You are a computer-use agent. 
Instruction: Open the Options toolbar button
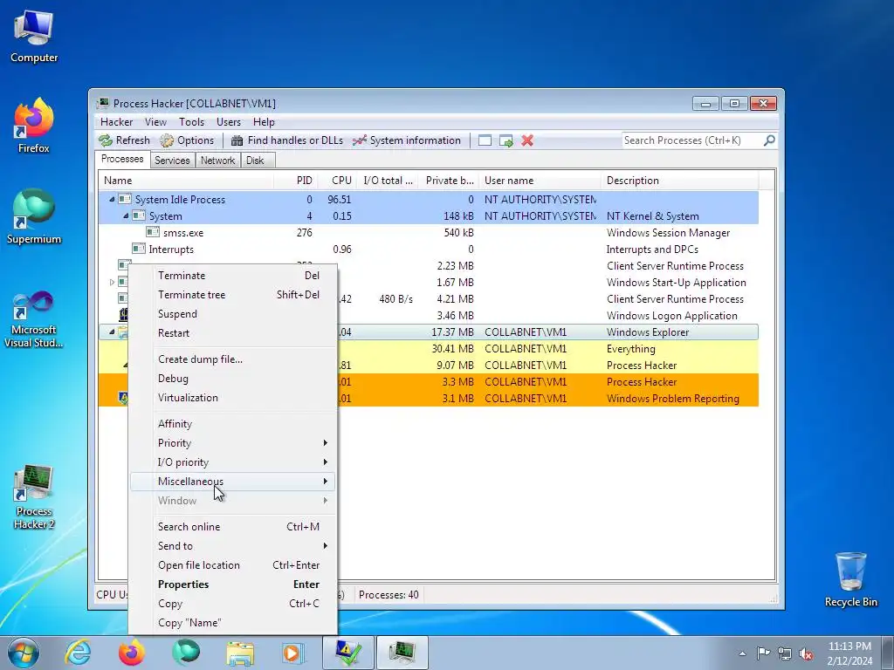tap(187, 140)
